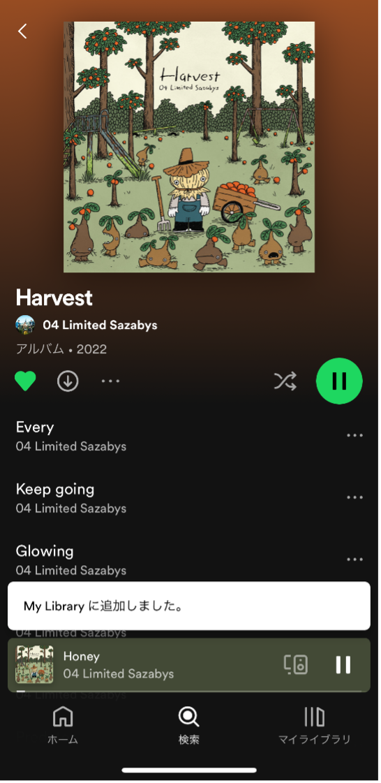Download the Harvest album
This screenshot has height=783, width=381.
(67, 381)
